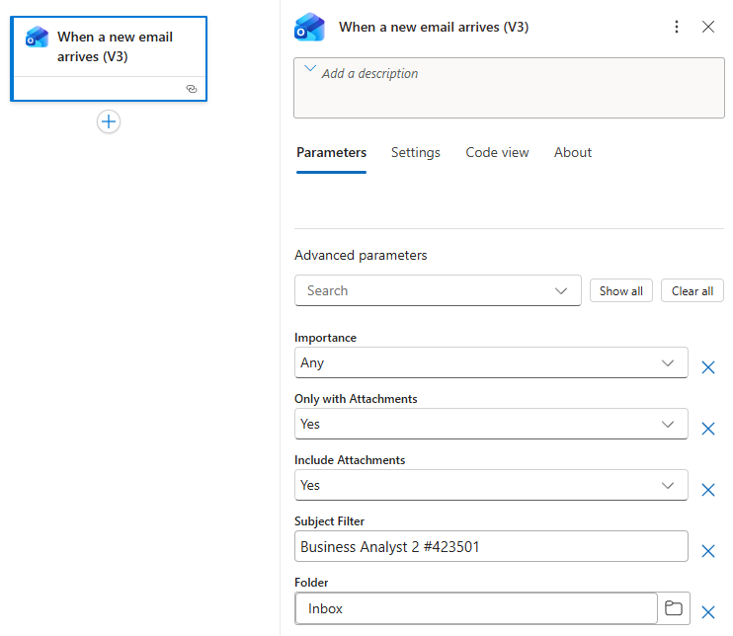Open the folder picker icon
Viewport: 733px width, 636px height.
(673, 608)
